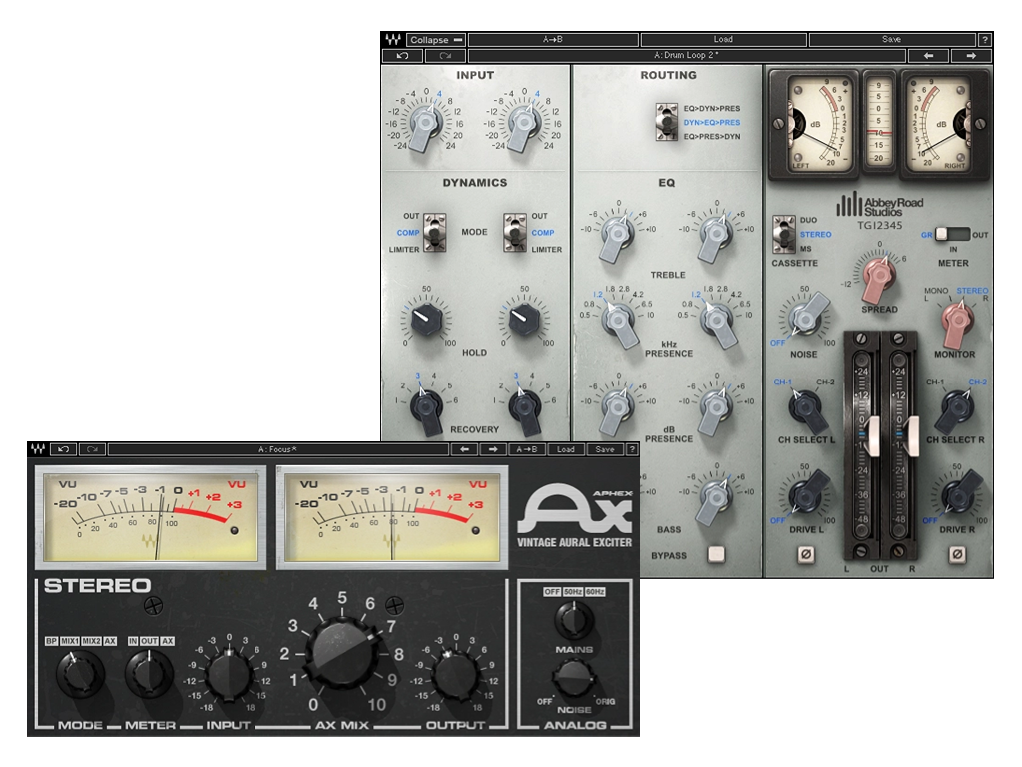Click the pink SPREAD knob

coord(879,276)
